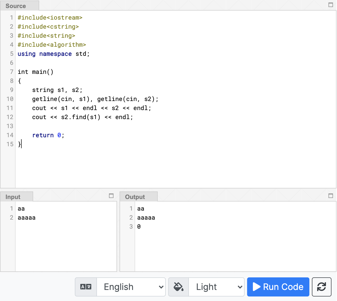Click the paint bucket theme icon
This screenshot has width=337, height=301.
(178, 287)
